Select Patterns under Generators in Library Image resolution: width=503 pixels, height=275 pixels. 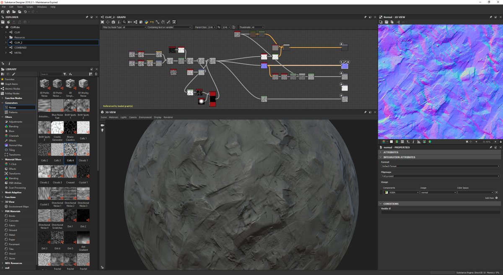[x=13, y=112]
